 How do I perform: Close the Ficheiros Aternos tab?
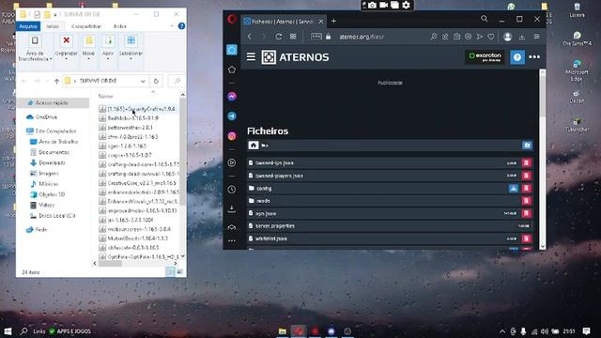tap(321, 22)
